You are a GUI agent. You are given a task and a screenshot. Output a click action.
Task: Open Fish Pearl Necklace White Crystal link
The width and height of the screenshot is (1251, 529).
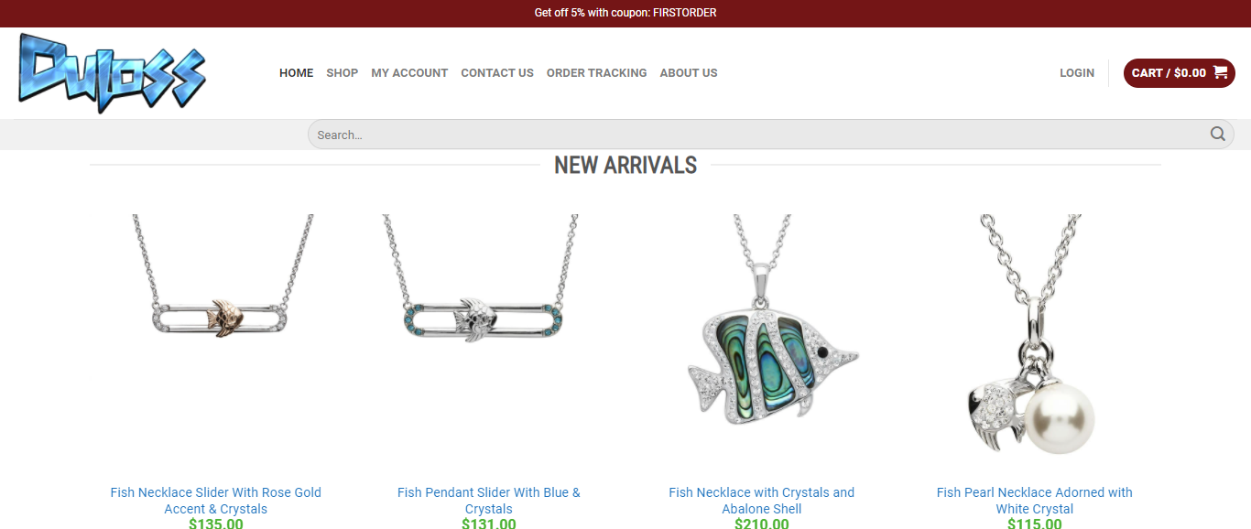tap(1035, 501)
